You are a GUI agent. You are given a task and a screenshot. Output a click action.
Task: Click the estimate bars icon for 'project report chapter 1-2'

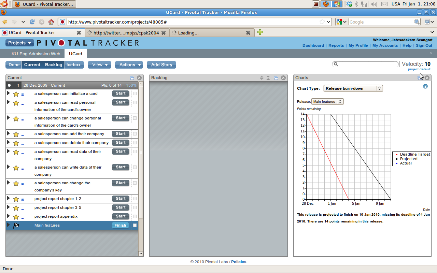click(23, 200)
